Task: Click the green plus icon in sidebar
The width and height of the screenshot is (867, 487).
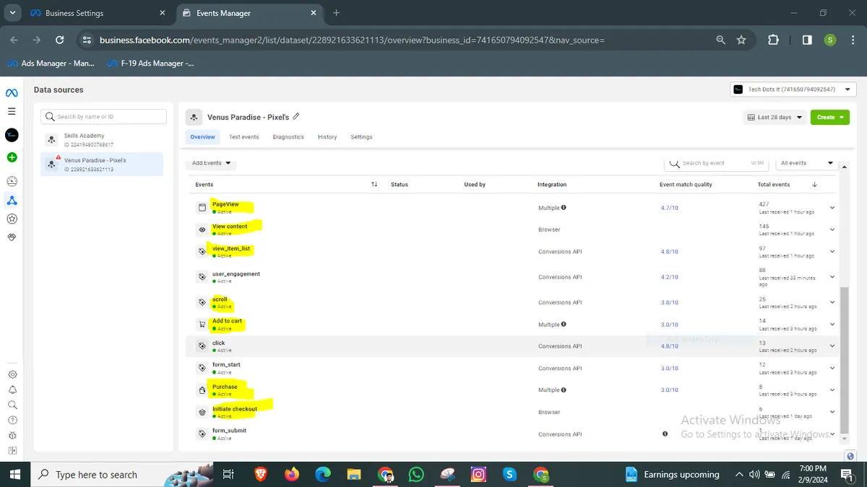Action: click(x=12, y=157)
